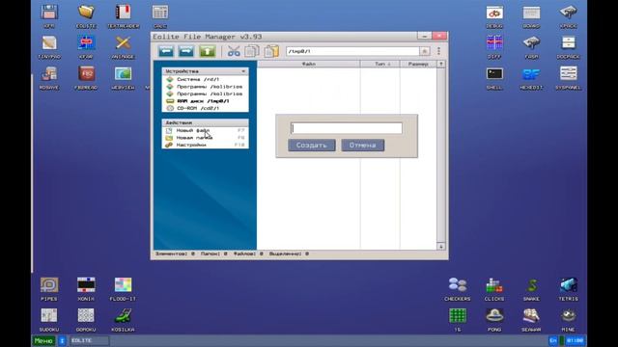Choose Новый файл action
The image size is (618, 347).
pyautogui.click(x=205, y=130)
